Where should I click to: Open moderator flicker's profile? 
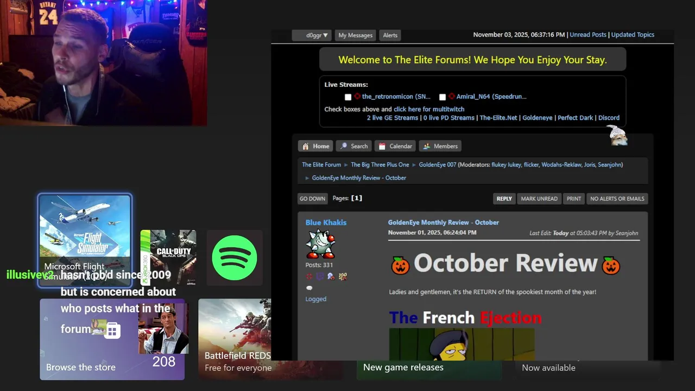531,165
